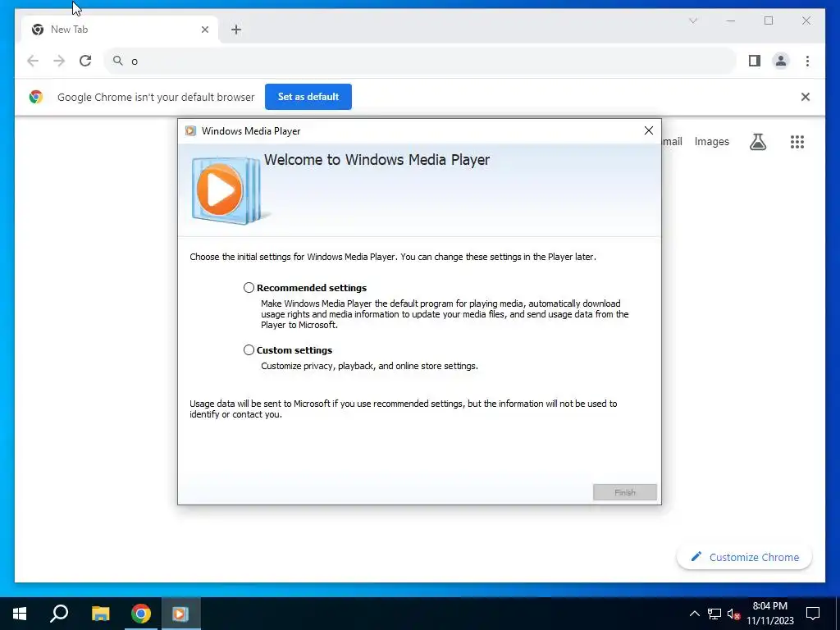
Task: Show hidden system tray icons
Action: click(694, 614)
